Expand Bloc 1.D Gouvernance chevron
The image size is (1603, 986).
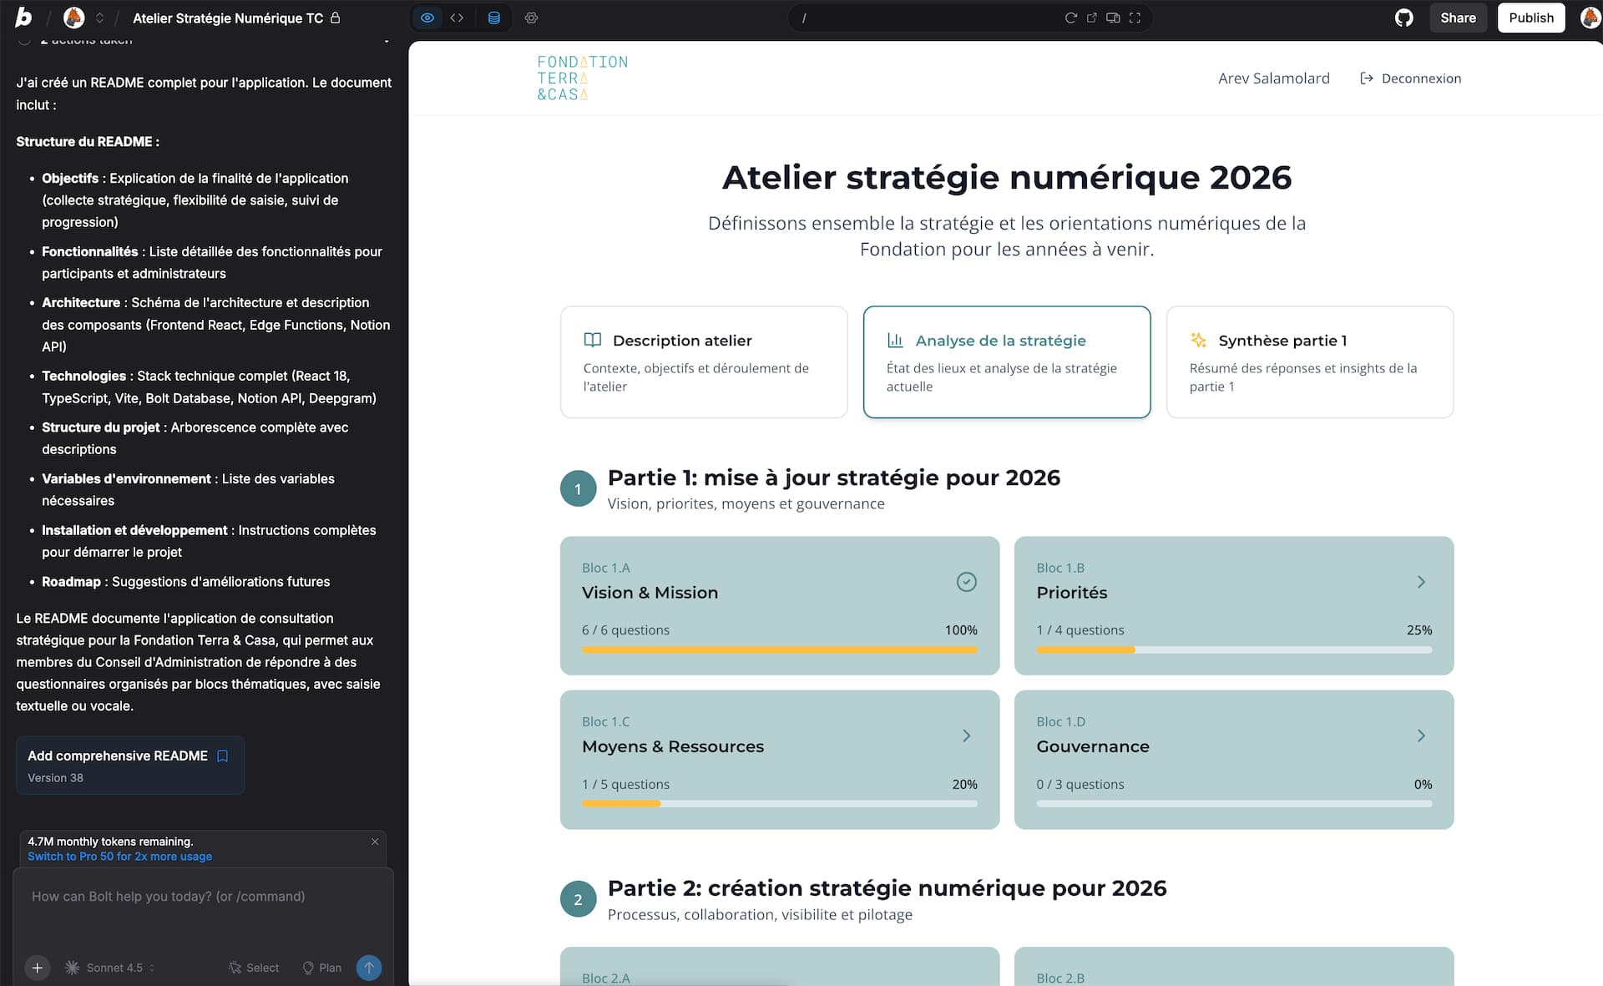(x=1421, y=736)
